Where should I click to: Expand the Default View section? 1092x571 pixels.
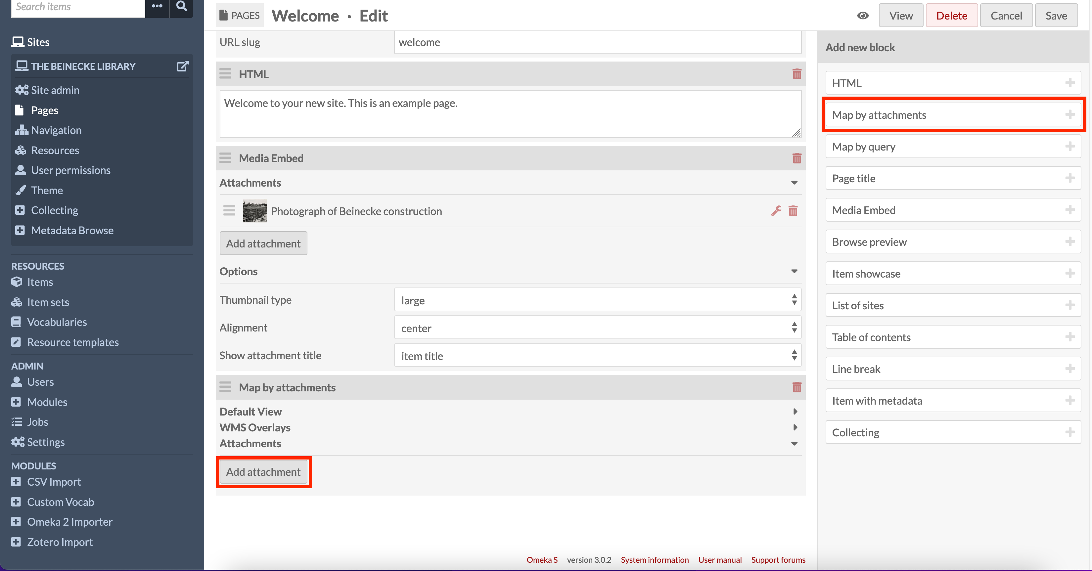(x=795, y=412)
